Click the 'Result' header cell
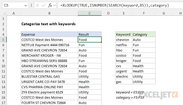Image resolution: width=183 pixels, height=105 pixels. tap(90, 34)
